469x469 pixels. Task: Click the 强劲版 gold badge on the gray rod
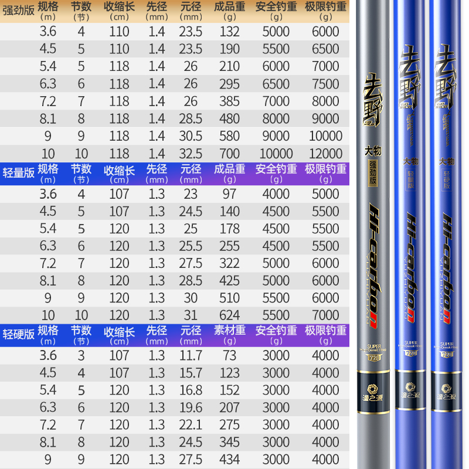click(x=373, y=173)
